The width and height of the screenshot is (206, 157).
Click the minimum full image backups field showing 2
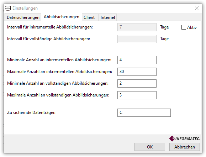click(137, 83)
